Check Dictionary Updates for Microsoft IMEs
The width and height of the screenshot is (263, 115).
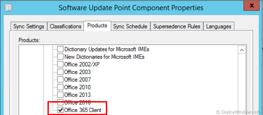pos(60,49)
